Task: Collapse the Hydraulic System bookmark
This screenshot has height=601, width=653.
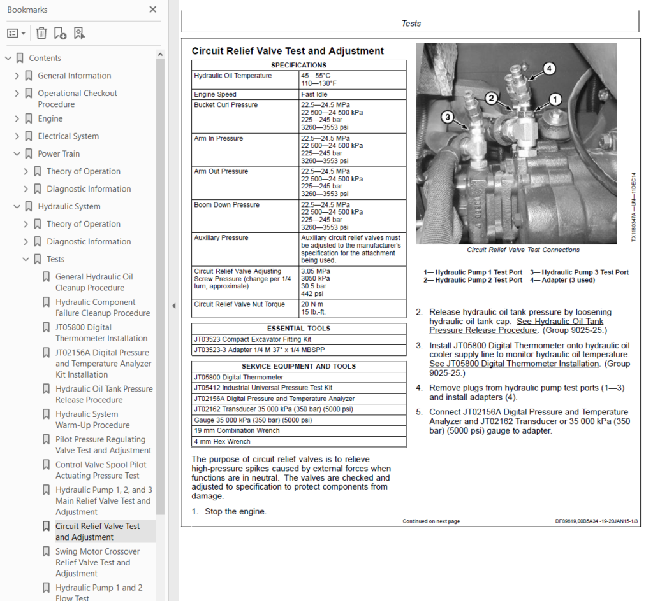Action: [x=17, y=206]
